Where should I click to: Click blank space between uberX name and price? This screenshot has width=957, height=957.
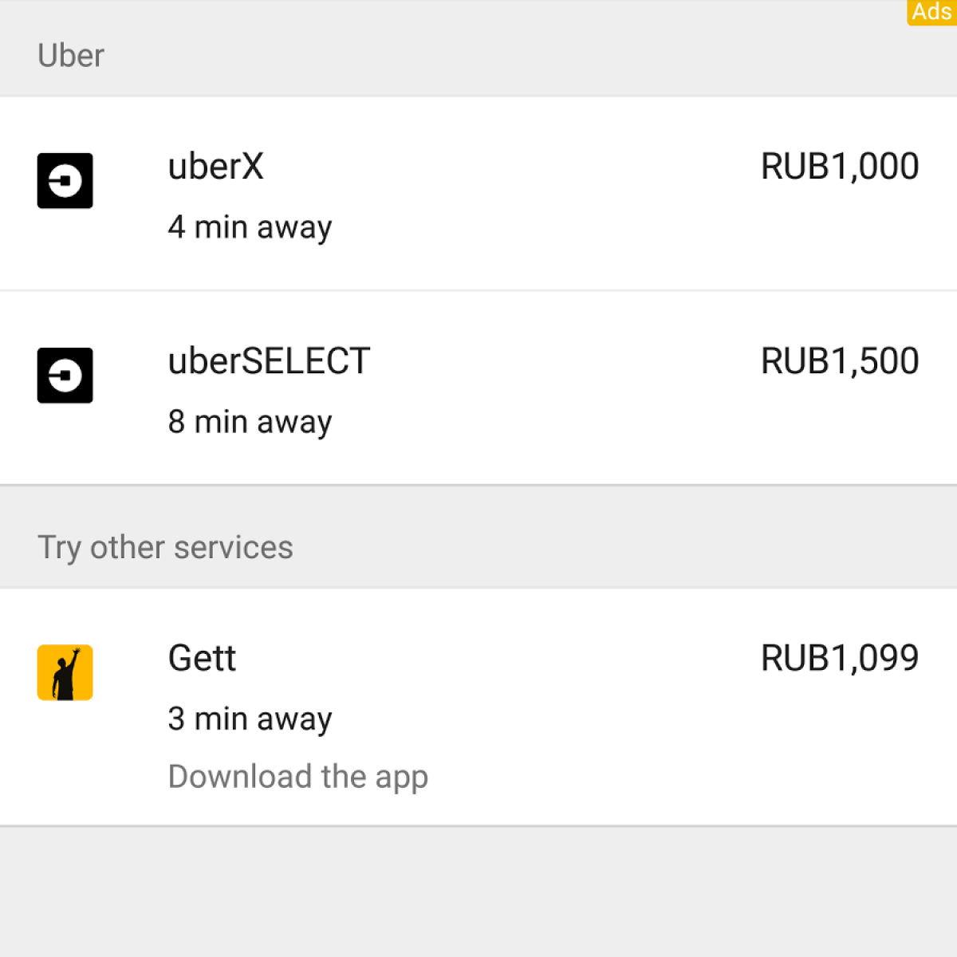pos(510,167)
